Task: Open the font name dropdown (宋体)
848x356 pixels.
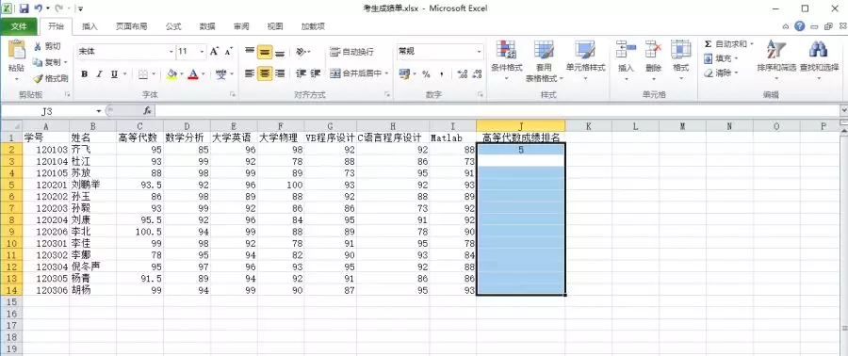Action: click(171, 52)
